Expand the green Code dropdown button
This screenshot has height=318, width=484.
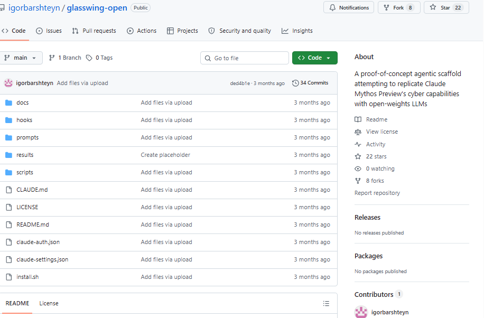click(314, 58)
